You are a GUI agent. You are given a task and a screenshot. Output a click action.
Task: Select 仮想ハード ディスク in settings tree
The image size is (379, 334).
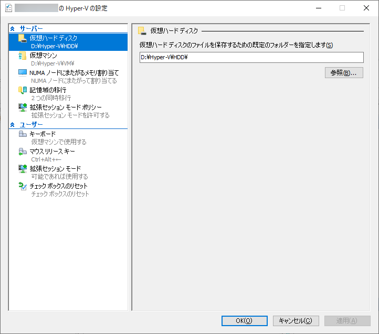click(x=68, y=42)
